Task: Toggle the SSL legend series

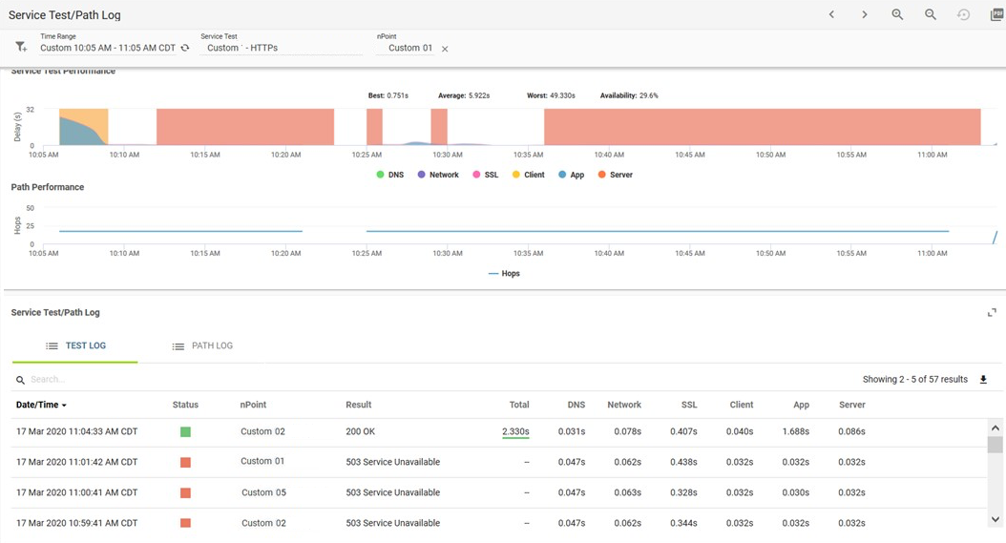Action: pyautogui.click(x=485, y=175)
